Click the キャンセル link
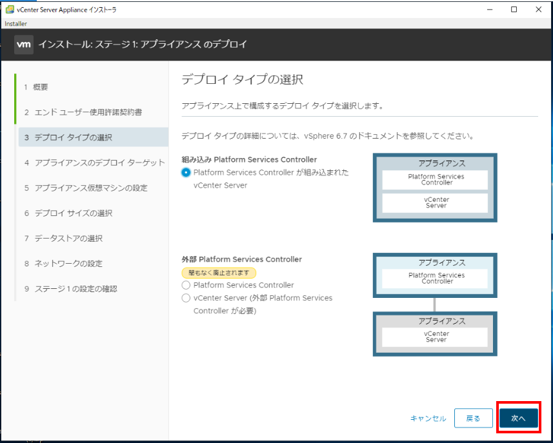This screenshot has width=553, height=443. [428, 418]
